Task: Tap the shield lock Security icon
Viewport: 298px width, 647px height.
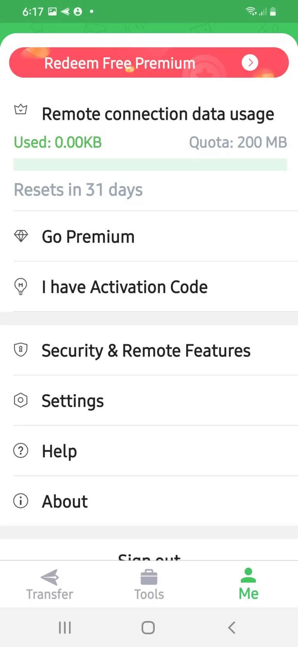Action: (x=21, y=350)
